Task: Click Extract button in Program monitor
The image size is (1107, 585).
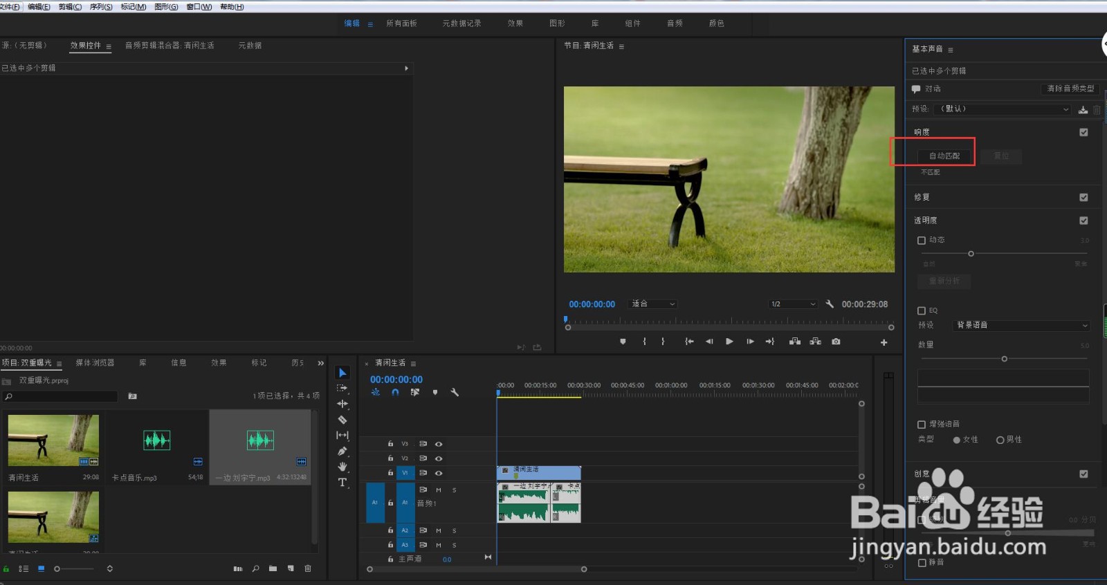Action: [816, 342]
